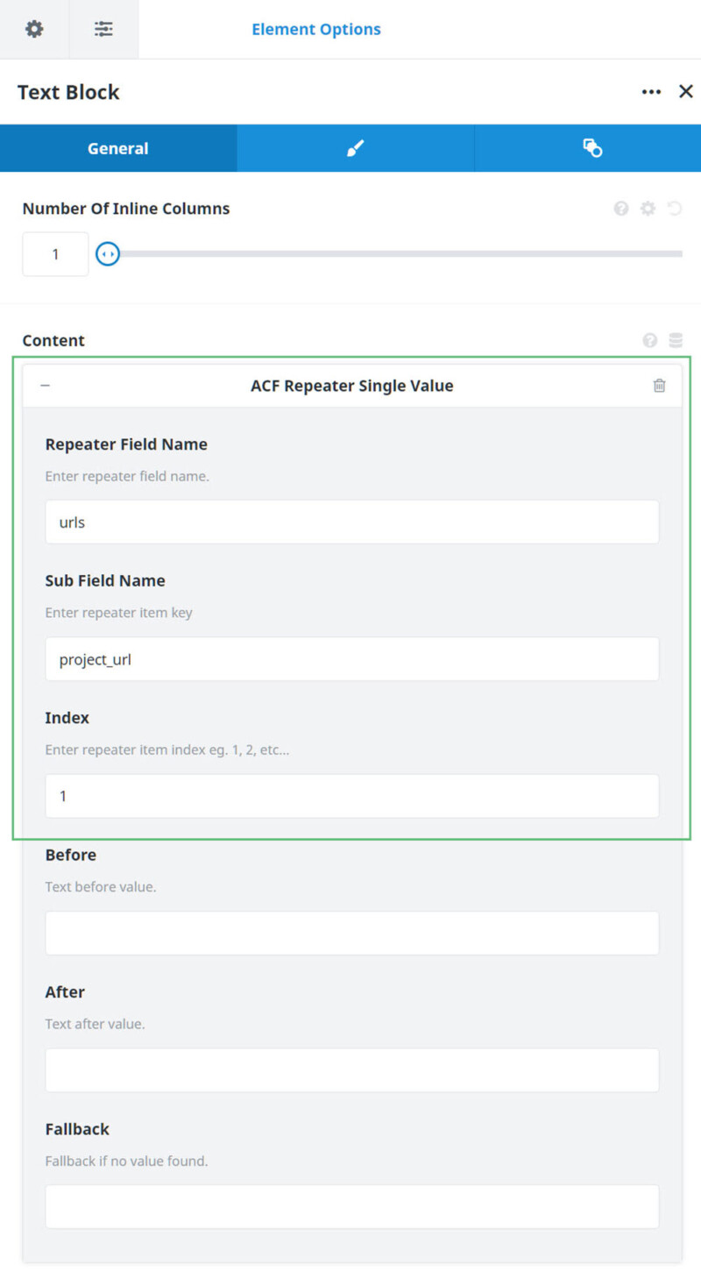The height and width of the screenshot is (1286, 701).
Task: Select the Sub Field Name project_url field
Action: [350, 658]
